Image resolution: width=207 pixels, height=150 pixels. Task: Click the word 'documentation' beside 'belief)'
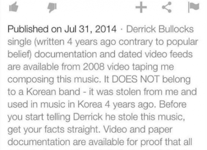click(66, 54)
